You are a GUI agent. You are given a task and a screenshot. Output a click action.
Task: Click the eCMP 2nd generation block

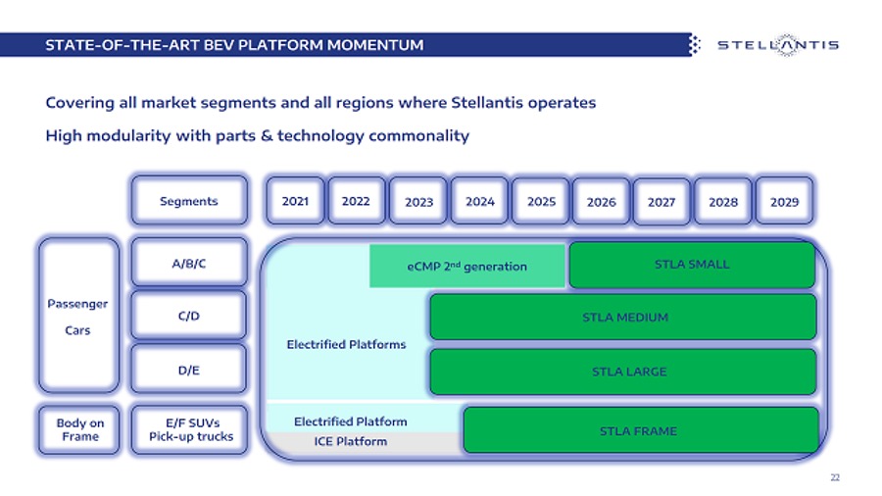tap(467, 267)
